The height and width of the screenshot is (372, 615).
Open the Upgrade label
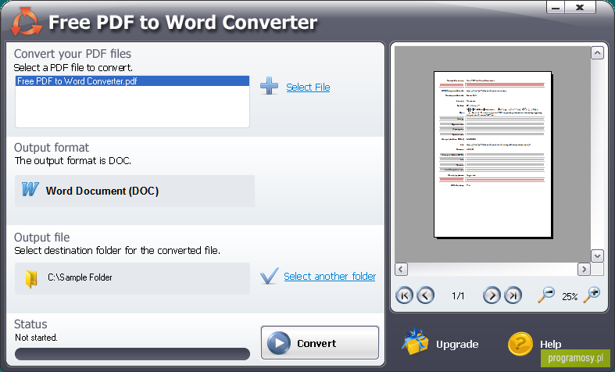click(457, 345)
